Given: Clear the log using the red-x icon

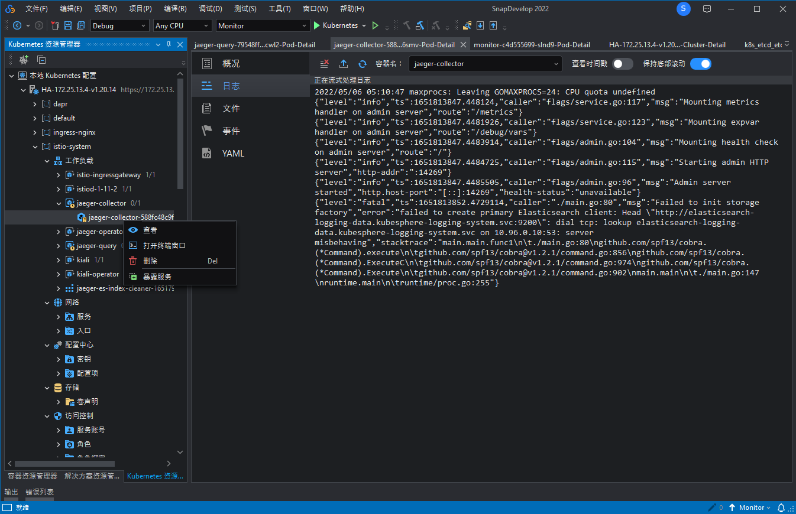Looking at the screenshot, I should pos(324,64).
